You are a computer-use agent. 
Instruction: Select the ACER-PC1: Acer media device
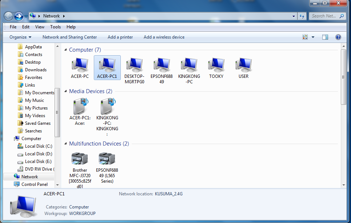[80, 111]
